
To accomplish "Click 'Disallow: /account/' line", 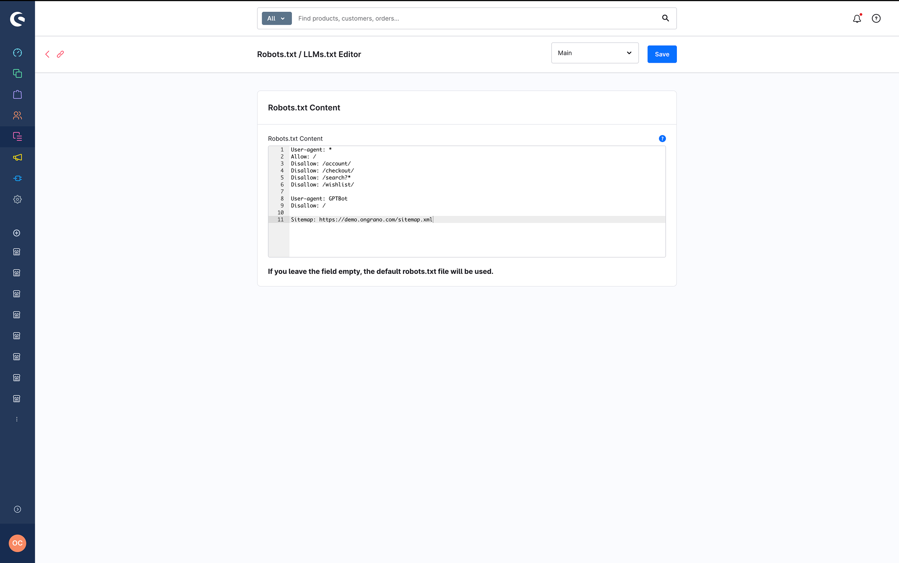I will (321, 164).
